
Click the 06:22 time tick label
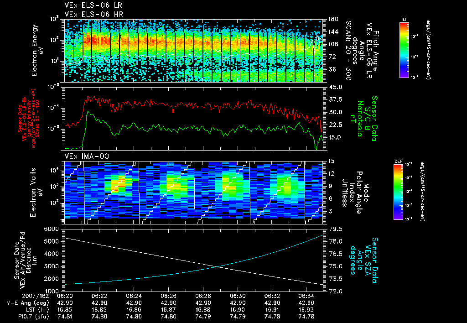coord(99,297)
